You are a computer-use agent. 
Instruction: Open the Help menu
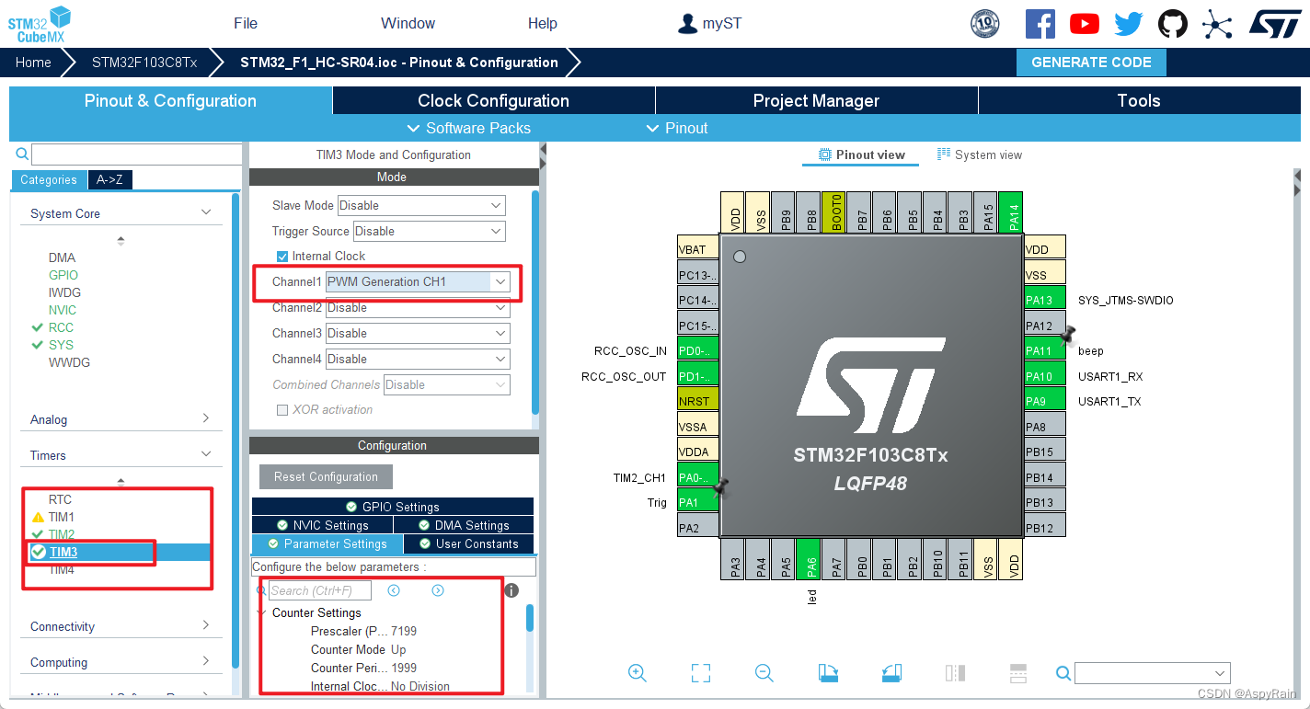543,23
